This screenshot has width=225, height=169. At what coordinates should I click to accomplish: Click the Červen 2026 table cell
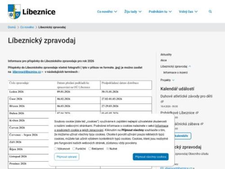tap(28, 129)
